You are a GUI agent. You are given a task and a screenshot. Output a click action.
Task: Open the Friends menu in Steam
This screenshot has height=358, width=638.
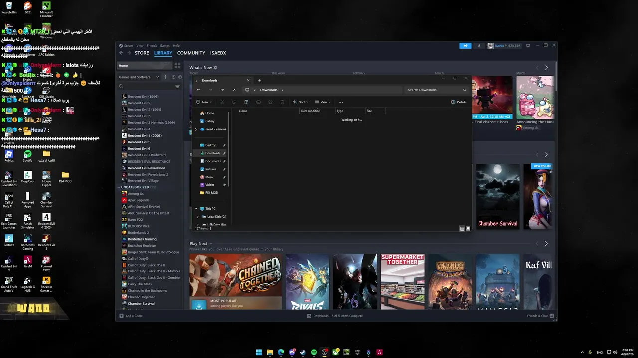pos(152,46)
